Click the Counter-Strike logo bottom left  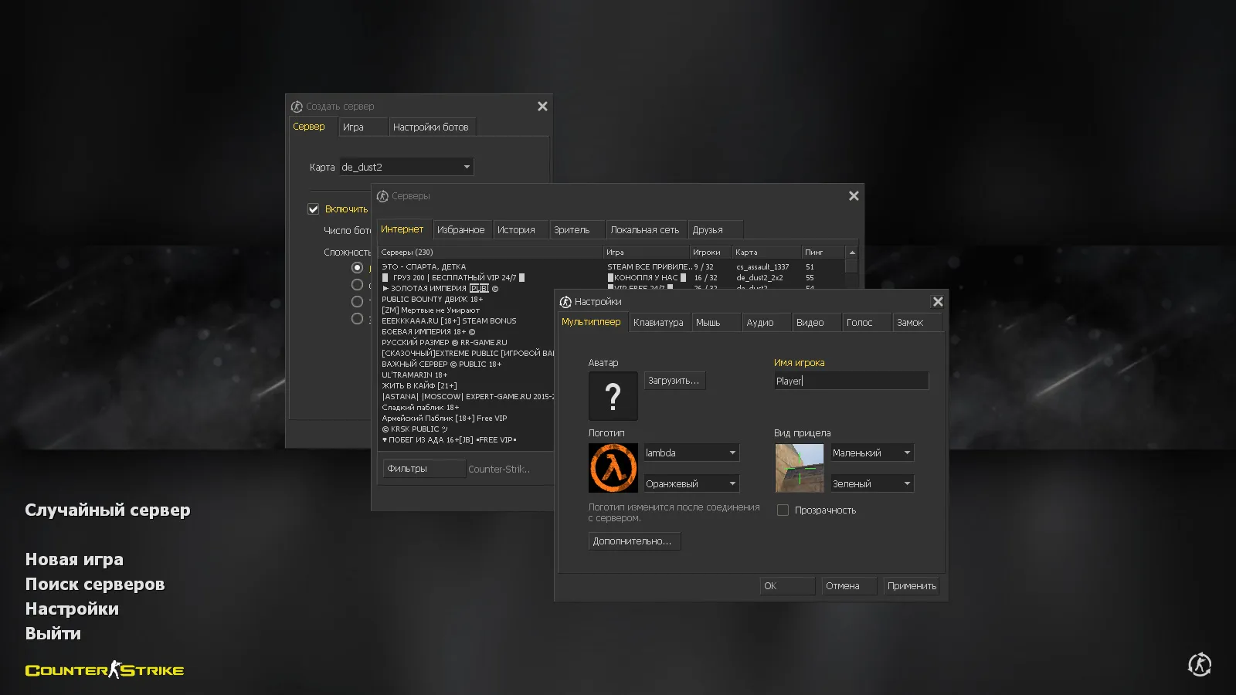point(104,670)
